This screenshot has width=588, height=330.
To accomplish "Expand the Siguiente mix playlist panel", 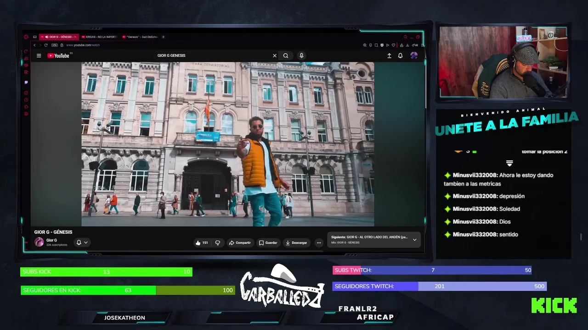I will [414, 240].
